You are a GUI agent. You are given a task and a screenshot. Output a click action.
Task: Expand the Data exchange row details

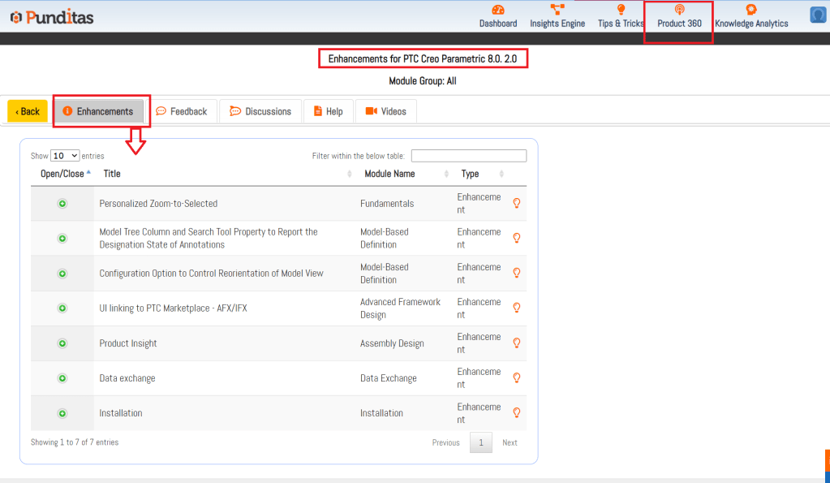coord(62,378)
